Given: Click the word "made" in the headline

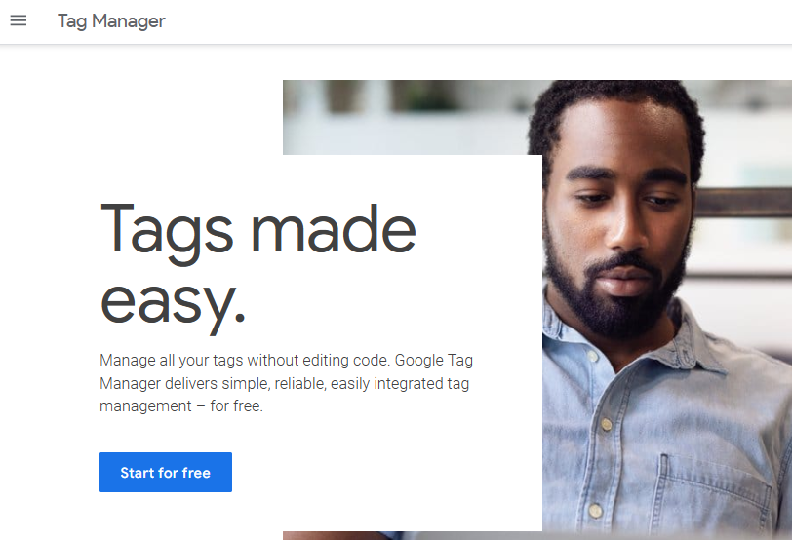Looking at the screenshot, I should coord(334,229).
